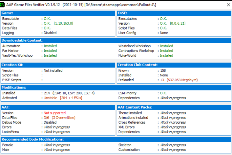
Task: Click 'None' value next to User Config
Action: (x=164, y=33)
